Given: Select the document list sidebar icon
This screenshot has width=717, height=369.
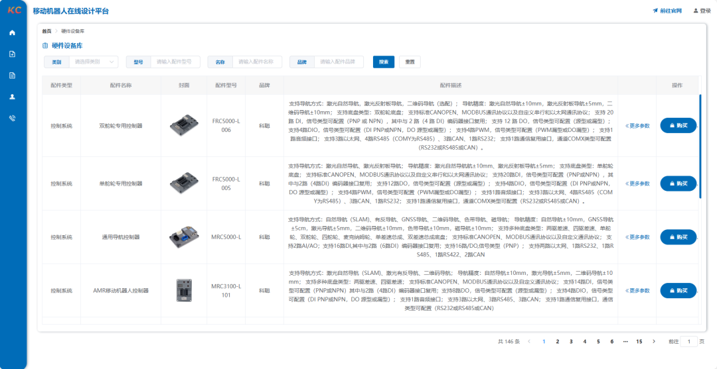Looking at the screenshot, I should tap(12, 75).
